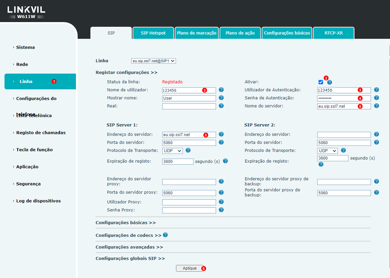Viewport: 390px width, 278px height.
Task: Click SIP Server 1 Endereço do servidor field
Action: coord(182,135)
